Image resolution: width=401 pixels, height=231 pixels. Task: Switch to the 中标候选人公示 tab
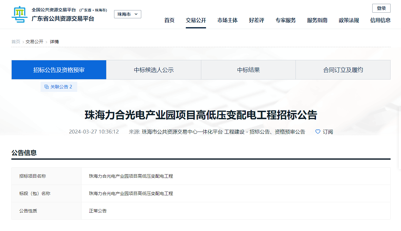click(154, 70)
